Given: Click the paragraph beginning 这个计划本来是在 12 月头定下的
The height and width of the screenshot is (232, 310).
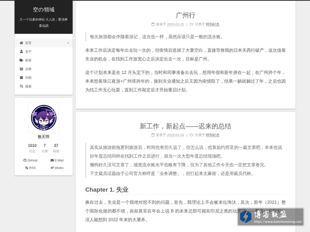Looking at the screenshot, I should (185, 81).
